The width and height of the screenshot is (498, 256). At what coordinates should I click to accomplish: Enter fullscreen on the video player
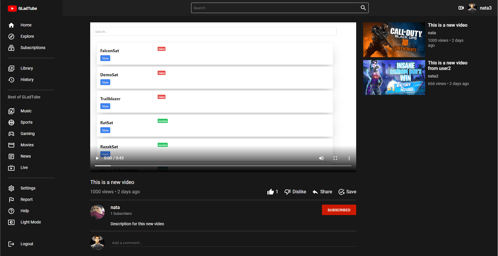[335, 158]
